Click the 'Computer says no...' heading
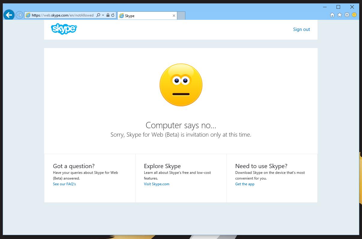 181,125
